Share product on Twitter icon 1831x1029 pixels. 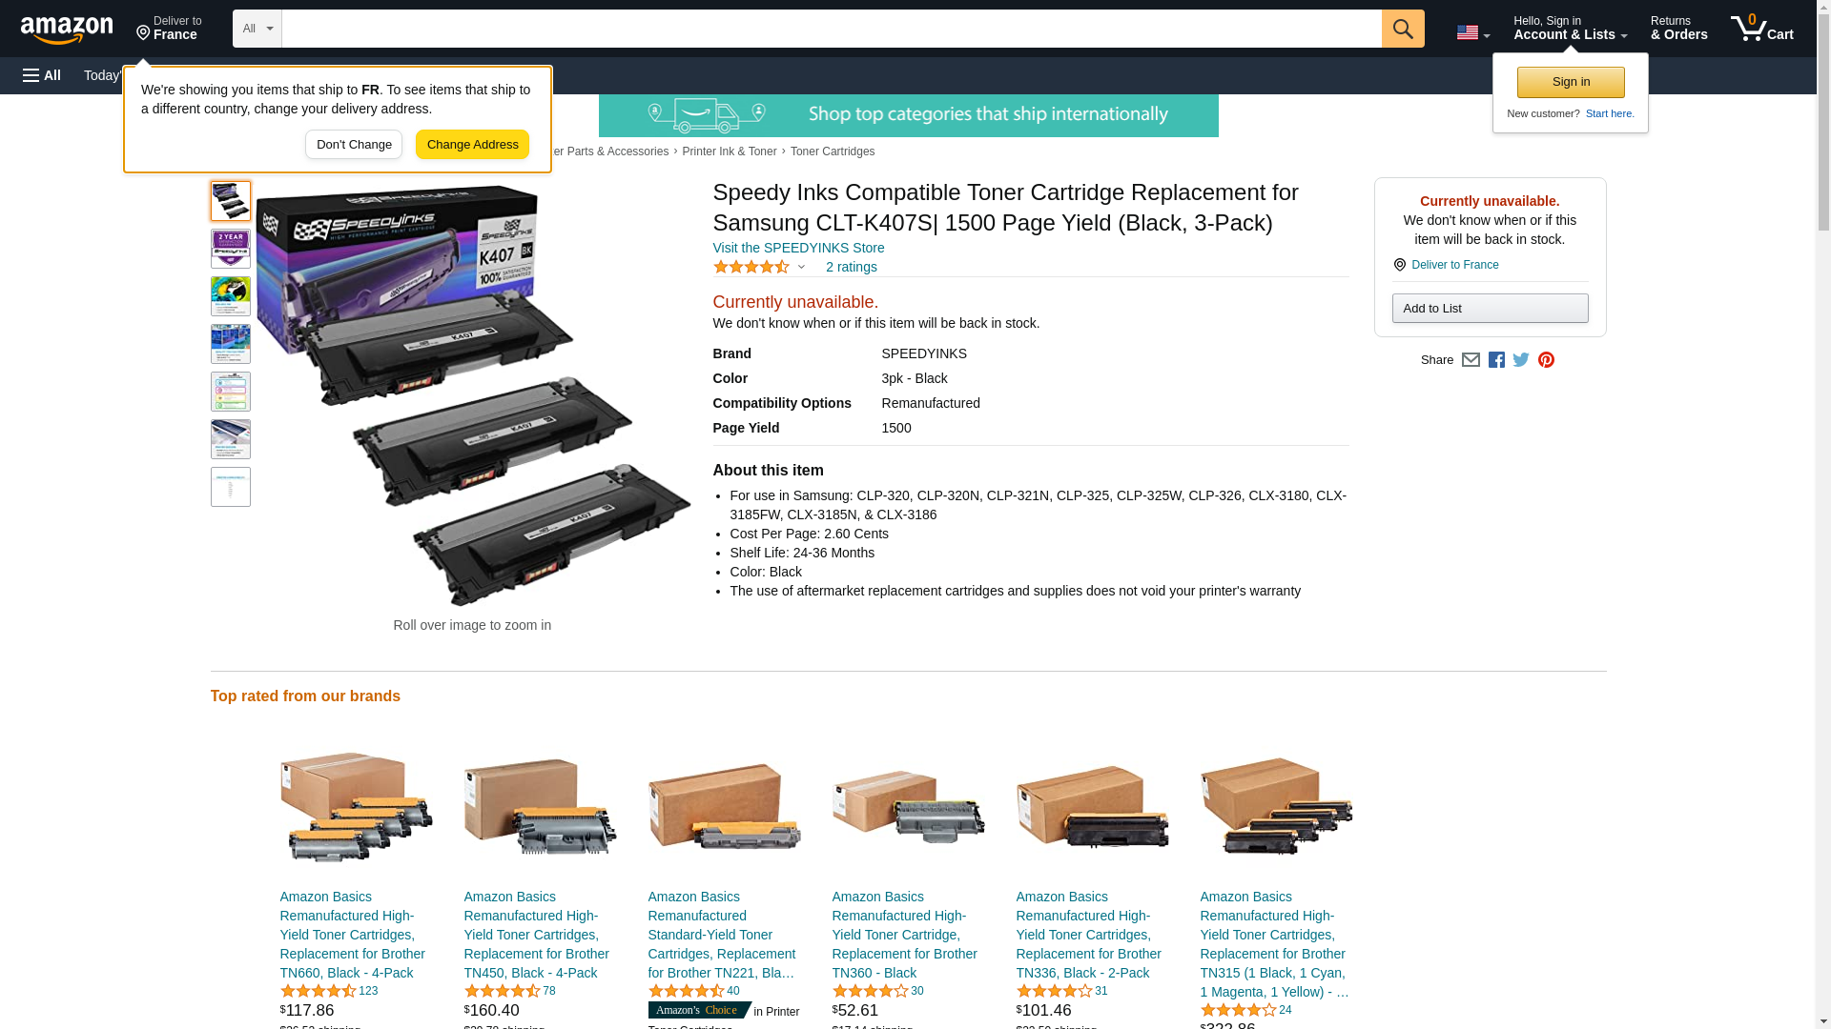pyautogui.click(x=1521, y=360)
